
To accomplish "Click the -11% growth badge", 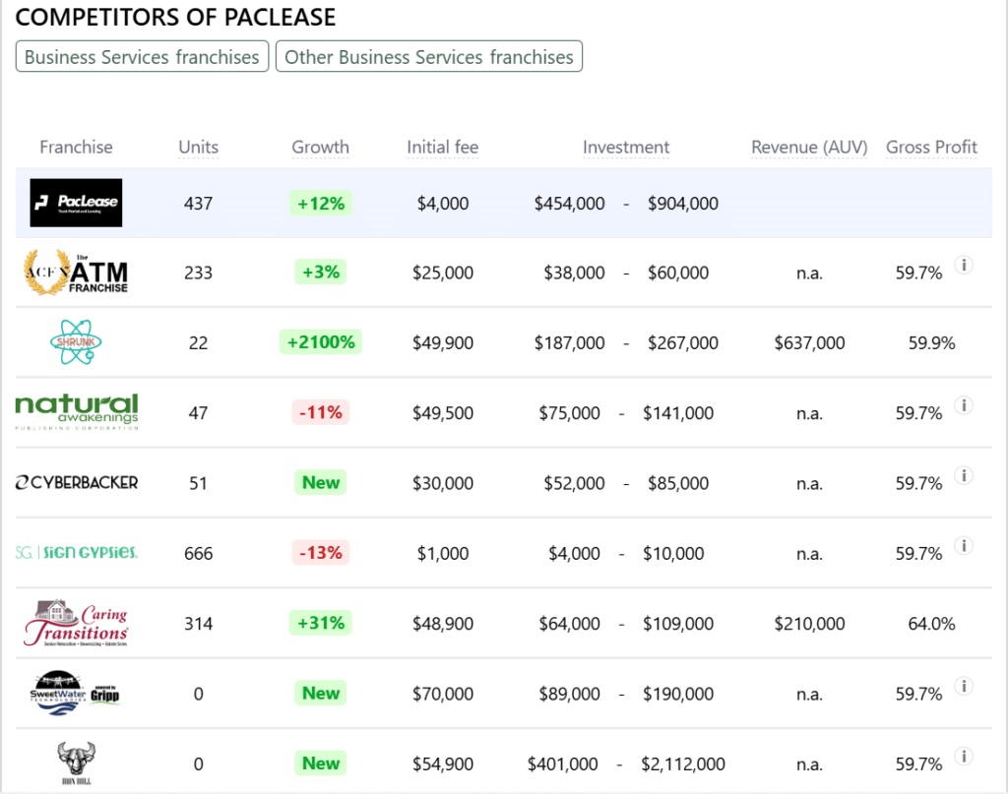I will point(320,412).
